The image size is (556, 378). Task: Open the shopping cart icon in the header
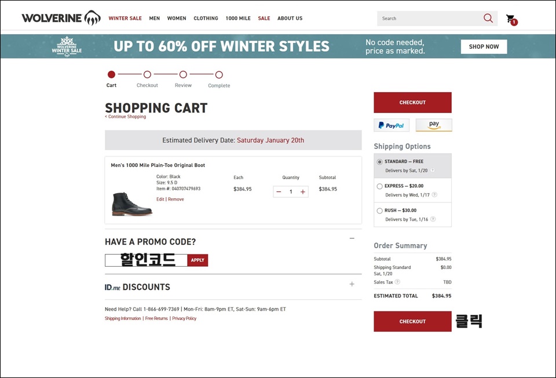tap(511, 20)
